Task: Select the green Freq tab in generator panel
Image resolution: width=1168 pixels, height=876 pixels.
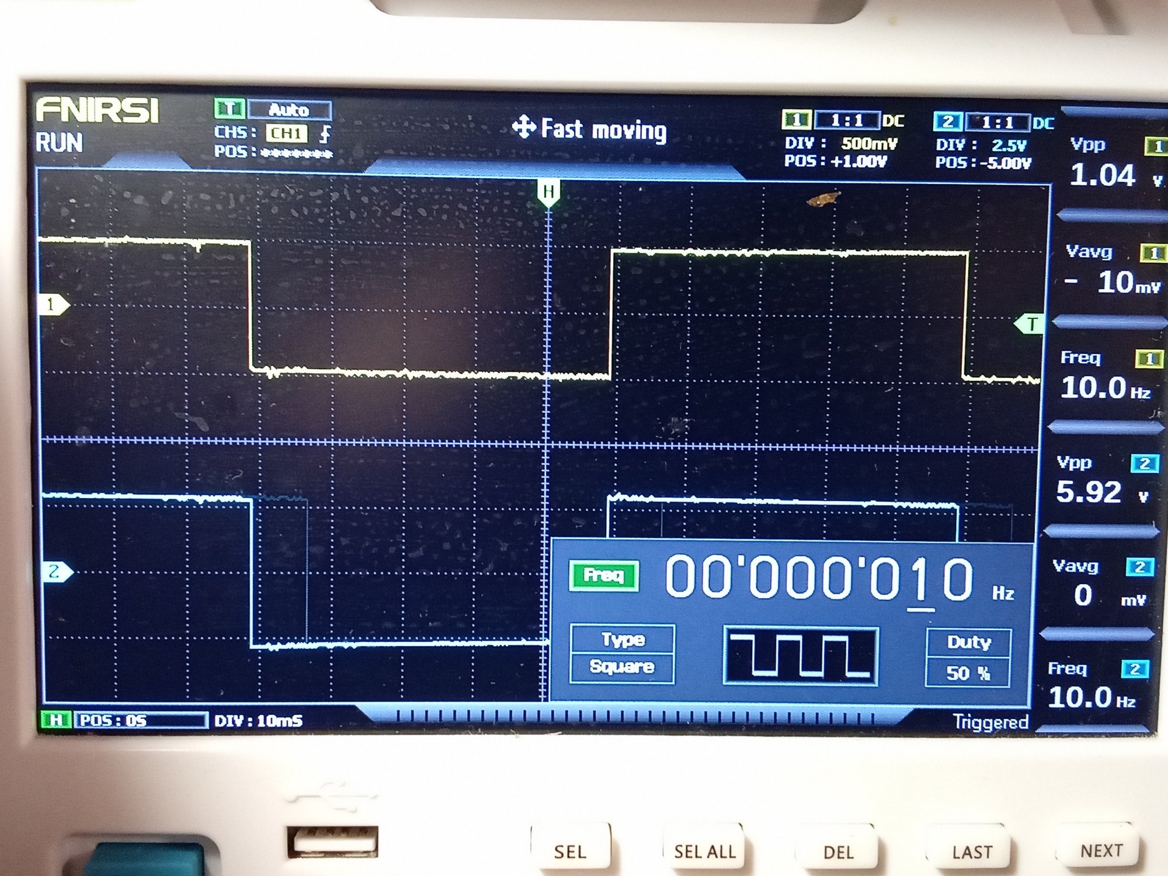Action: click(x=604, y=576)
